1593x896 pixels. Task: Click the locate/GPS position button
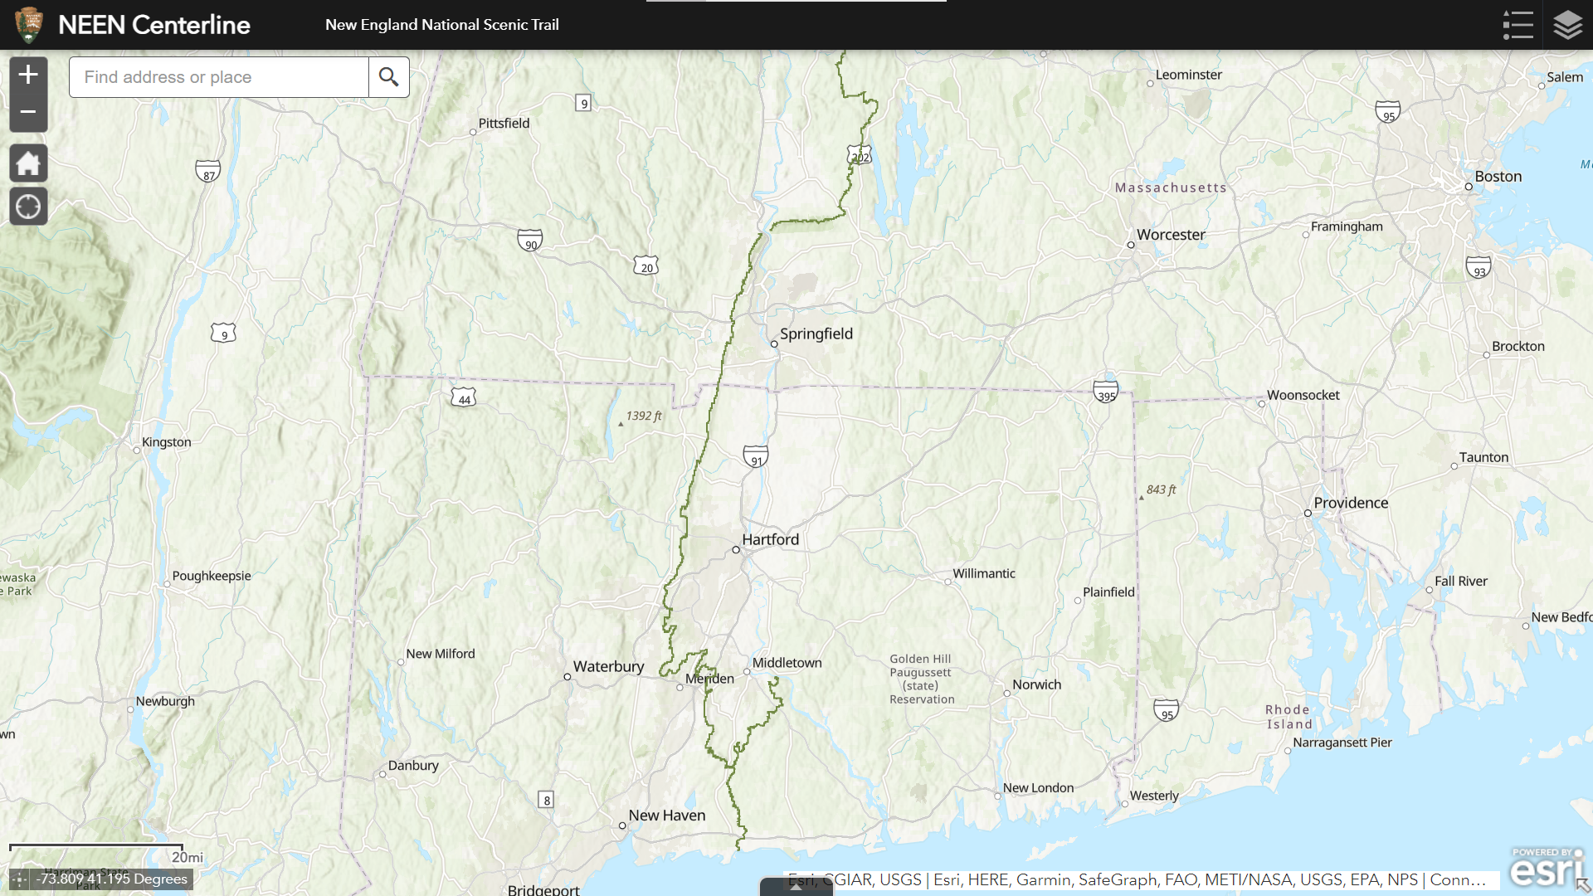coord(27,206)
